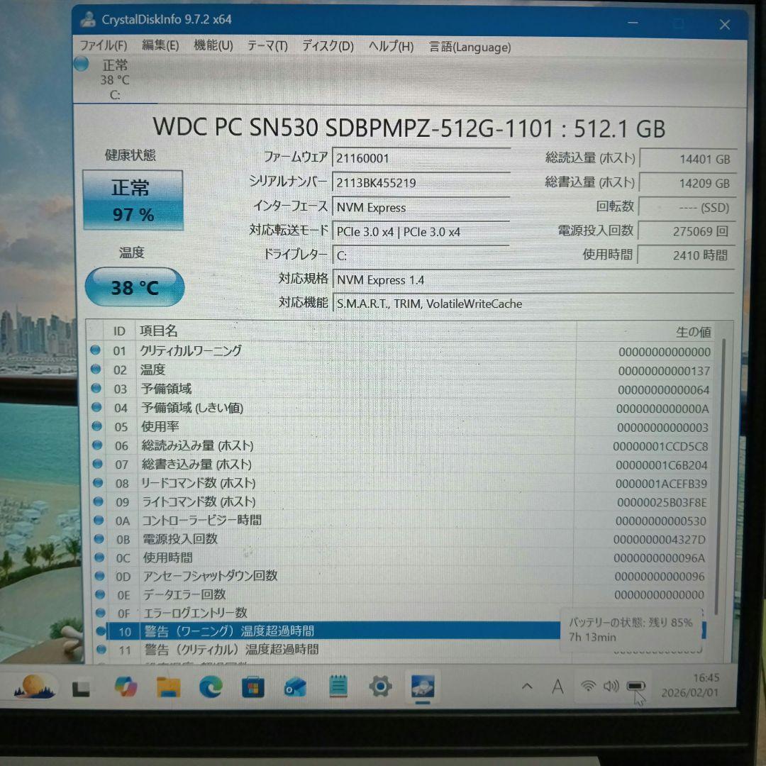Open the ディスク(D) drive selection menu
Image resolution: width=766 pixels, height=766 pixels.
(x=326, y=47)
